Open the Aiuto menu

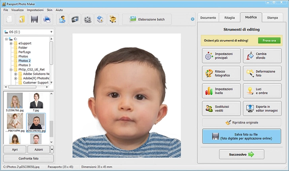pos(59,10)
